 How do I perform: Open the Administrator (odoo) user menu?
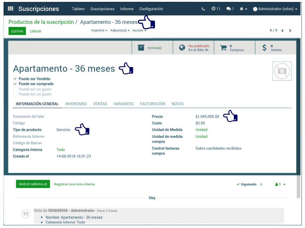(275, 9)
